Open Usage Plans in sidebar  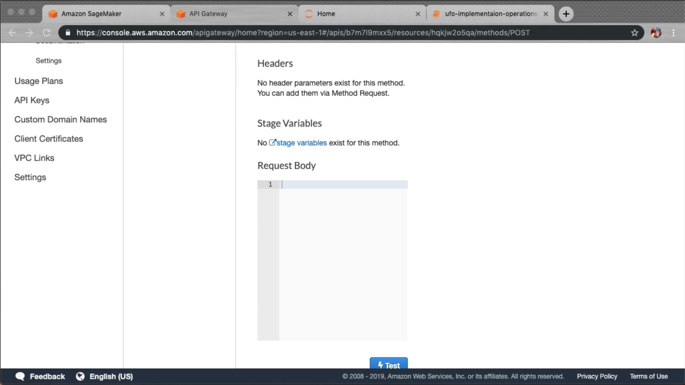(x=39, y=81)
